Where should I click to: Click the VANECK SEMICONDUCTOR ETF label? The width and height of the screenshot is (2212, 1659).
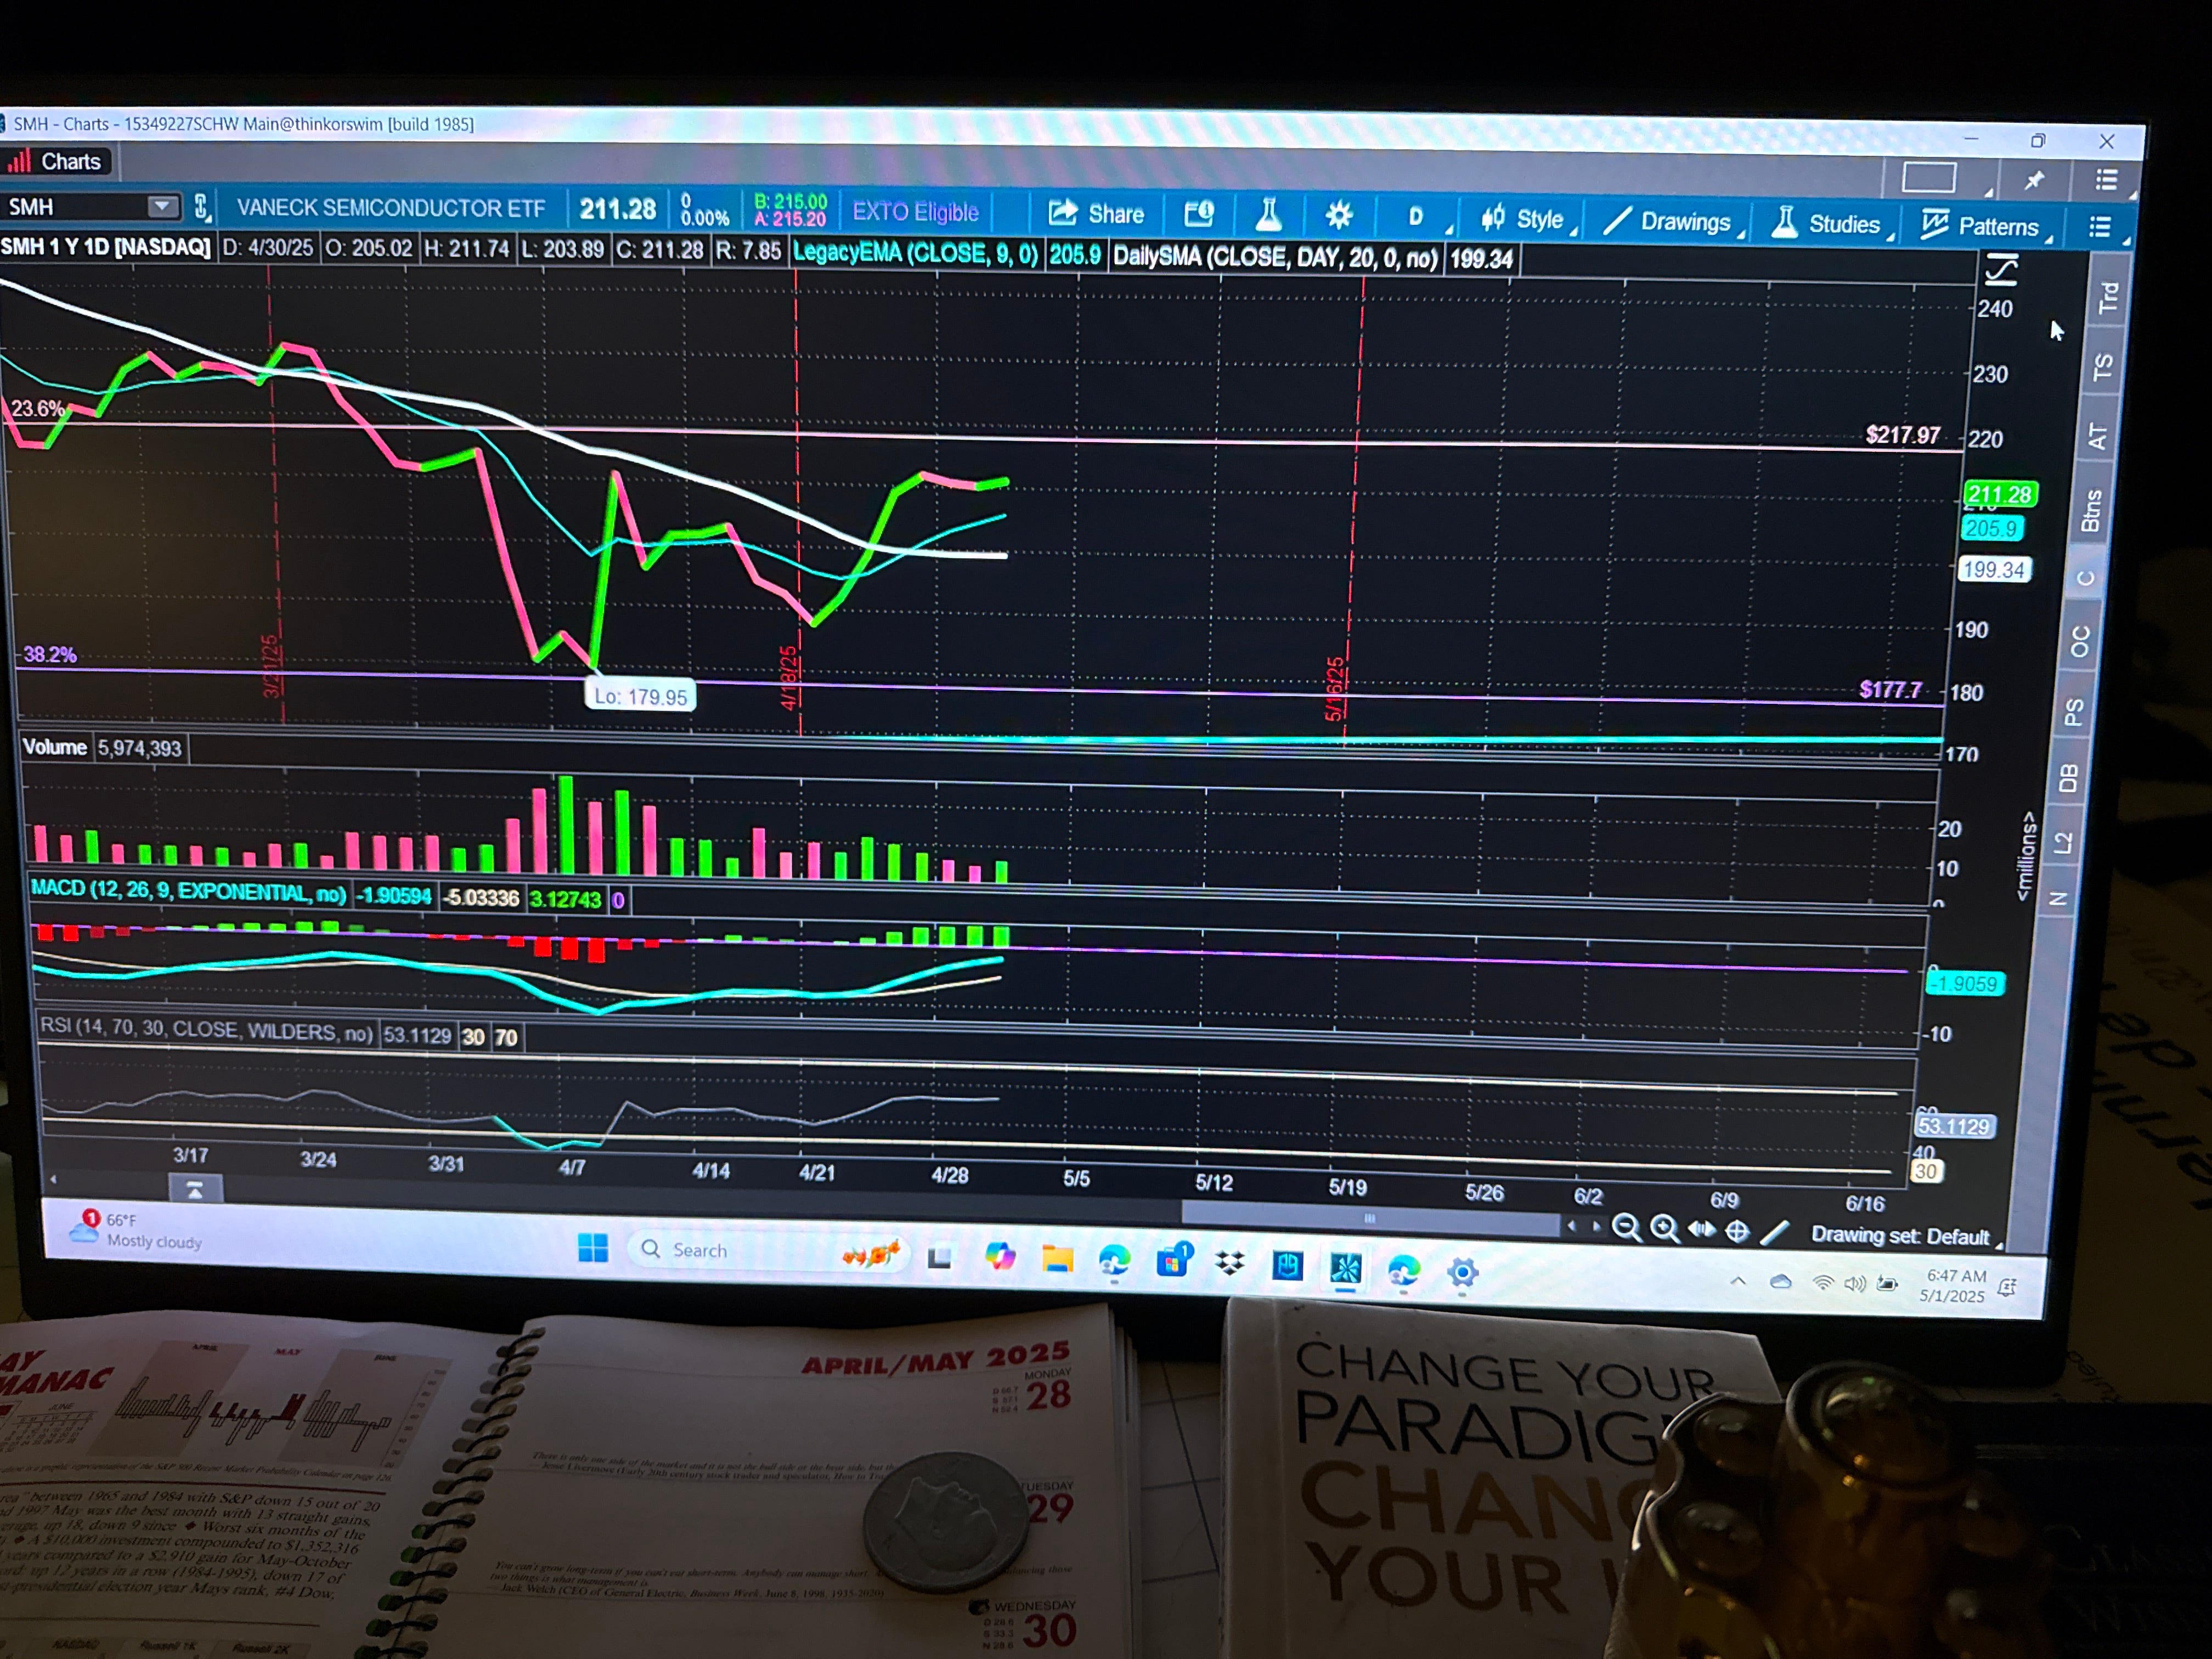pyautogui.click(x=390, y=208)
